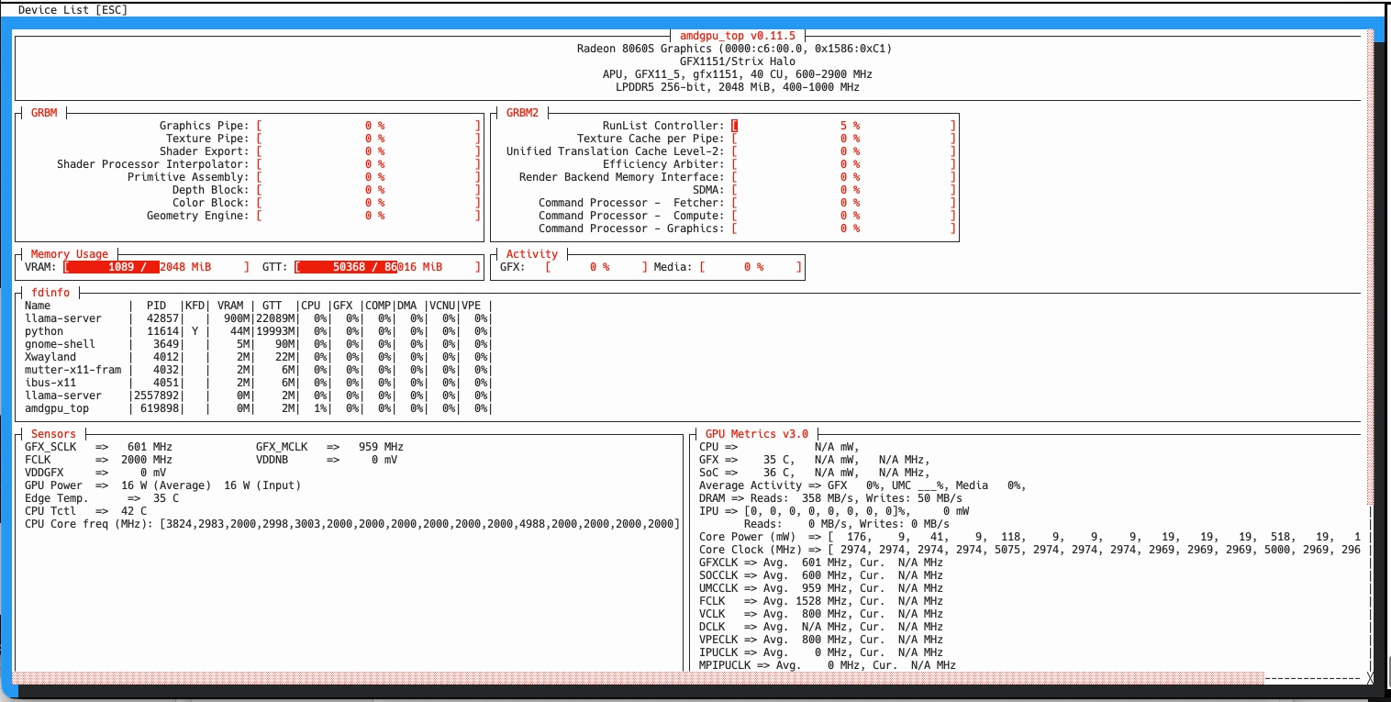
Task: Select the Radeon 8060S Graphics device line
Action: (x=734, y=49)
